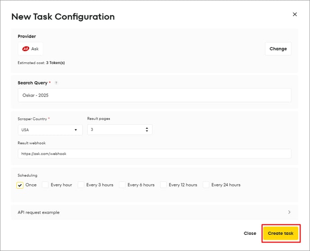Enable Every hour scheduling
This screenshot has height=251, width=310.
(x=45, y=185)
